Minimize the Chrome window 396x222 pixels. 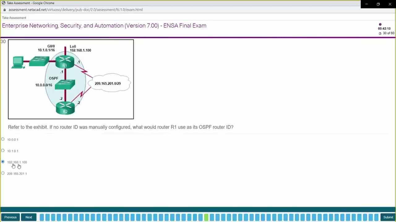[367, 4]
